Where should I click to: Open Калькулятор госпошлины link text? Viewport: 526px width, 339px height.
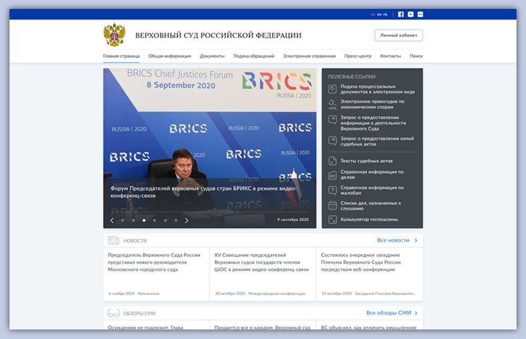pyautogui.click(x=369, y=219)
